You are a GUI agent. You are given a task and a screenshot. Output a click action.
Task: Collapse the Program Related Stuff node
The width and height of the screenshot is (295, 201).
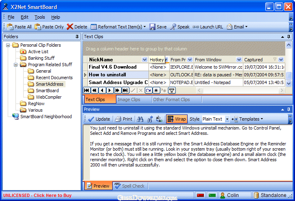(x=16, y=65)
